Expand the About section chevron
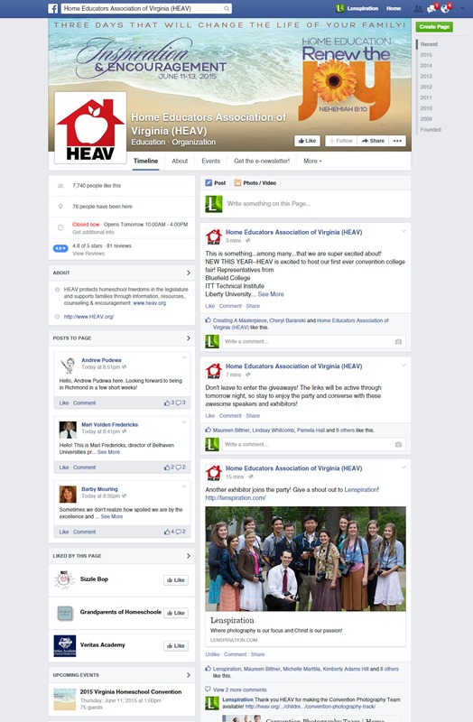The width and height of the screenshot is (473, 722). [x=189, y=273]
